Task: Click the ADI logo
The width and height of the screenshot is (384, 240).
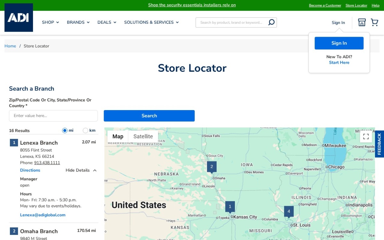Action: pos(19,18)
